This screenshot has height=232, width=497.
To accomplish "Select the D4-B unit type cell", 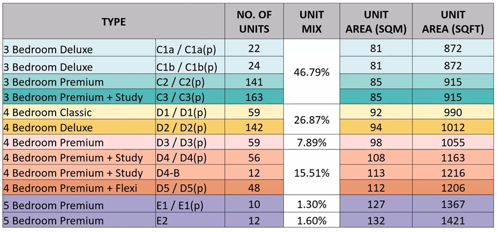I will tap(189, 173).
